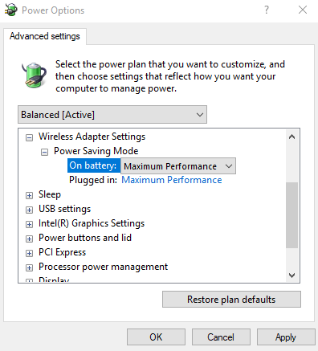318x351 pixels.
Task: Close the Power Options dialog
Action: coord(303,10)
